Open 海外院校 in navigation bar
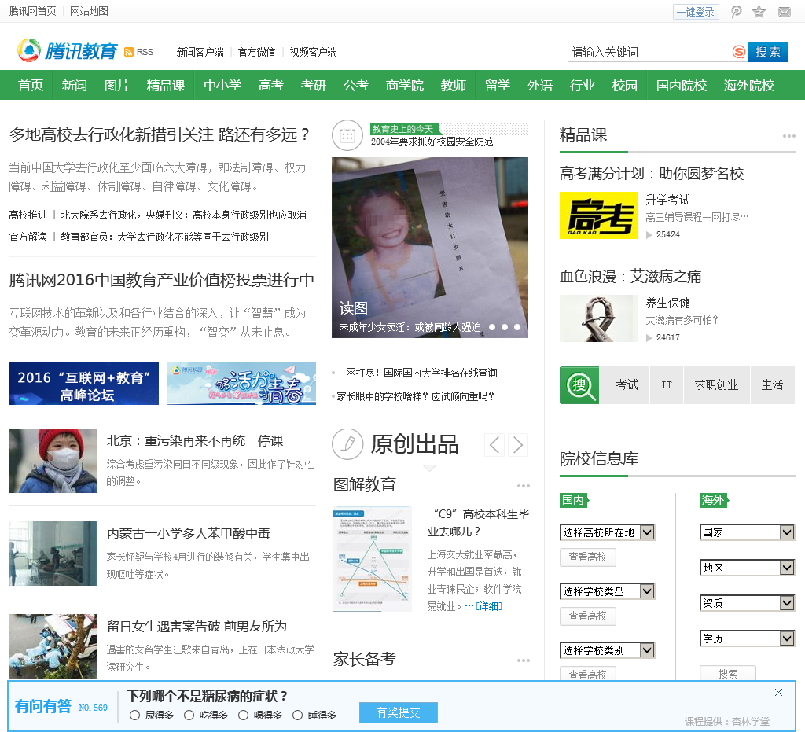Screen dimensions: 805x732 coord(749,85)
